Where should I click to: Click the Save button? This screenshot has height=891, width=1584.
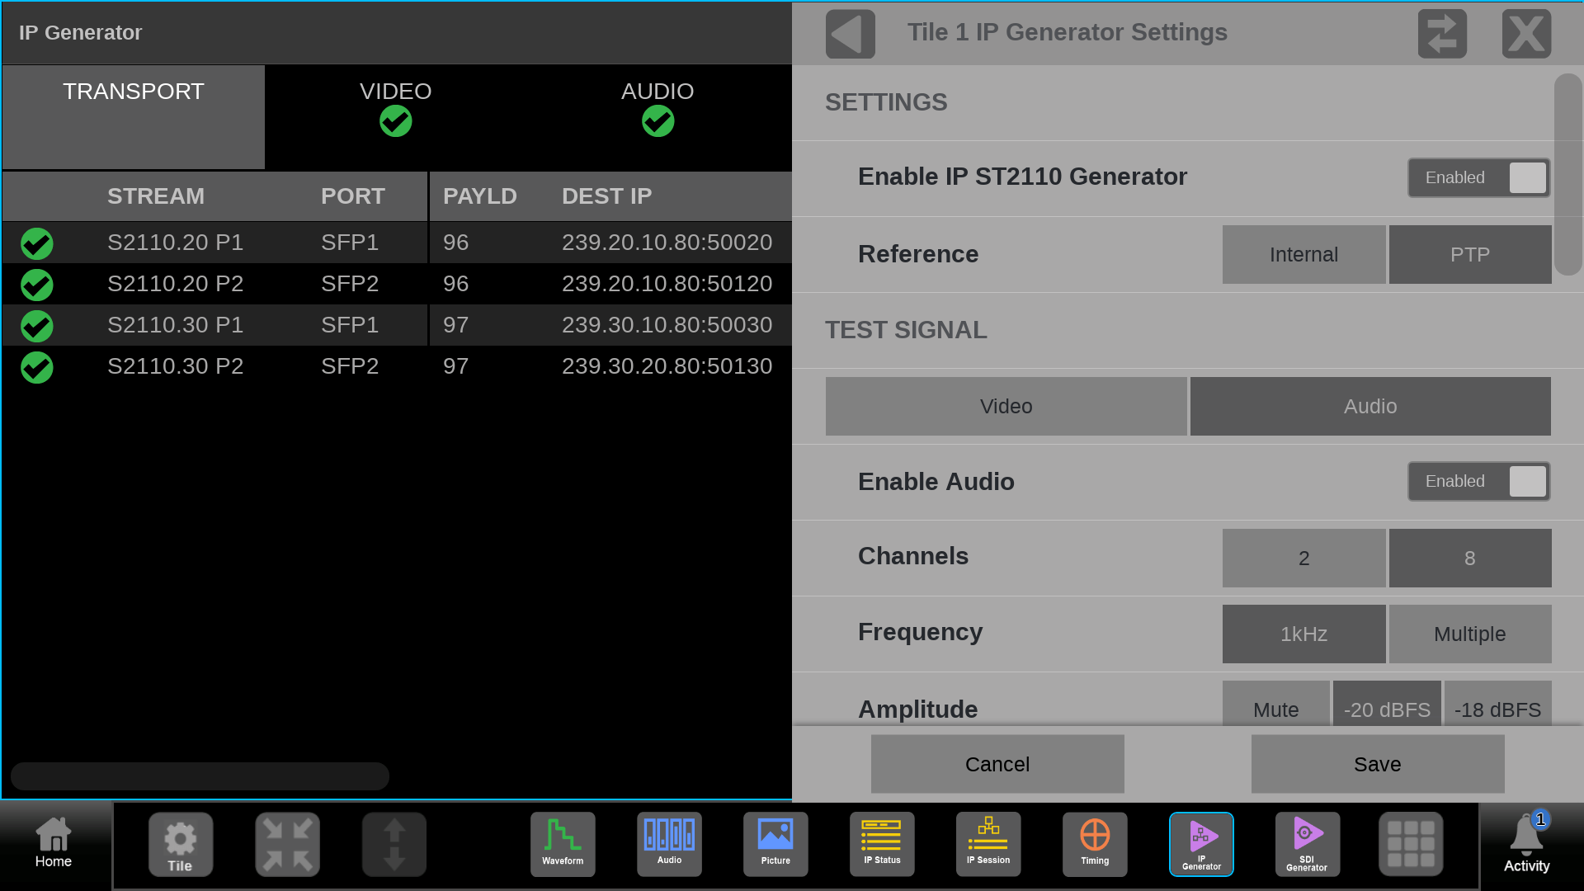click(x=1377, y=764)
